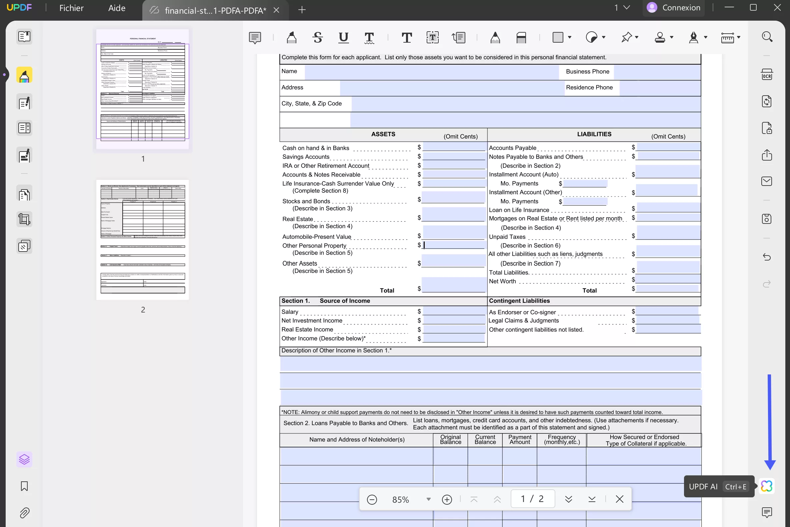
Task: Toggle the layers panel button
Action: point(24,459)
